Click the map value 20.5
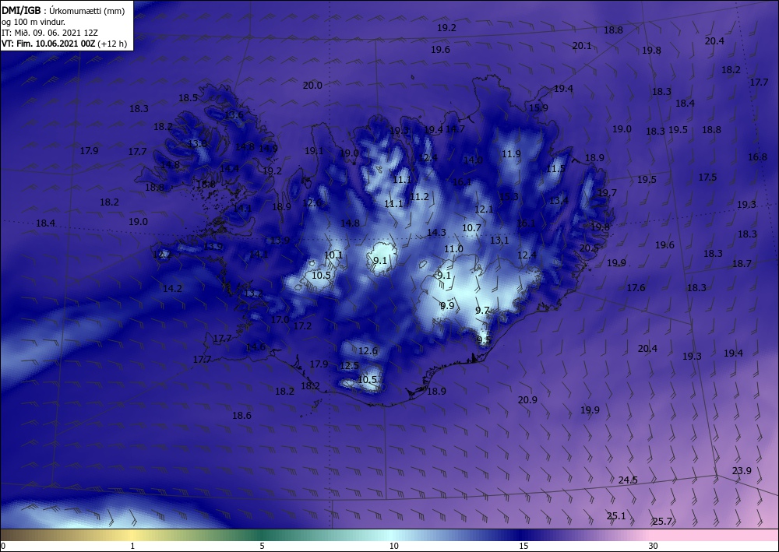This screenshot has width=779, height=552. 589,248
